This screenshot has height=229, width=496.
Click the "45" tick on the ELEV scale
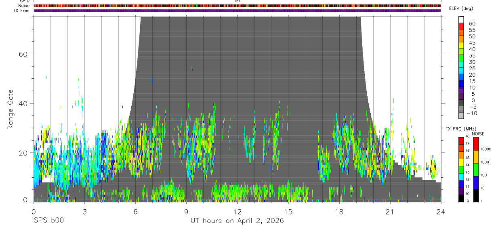pyautogui.click(x=472, y=43)
